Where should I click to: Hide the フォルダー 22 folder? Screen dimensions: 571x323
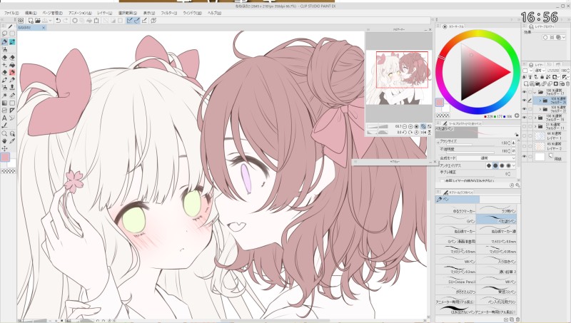click(525, 109)
